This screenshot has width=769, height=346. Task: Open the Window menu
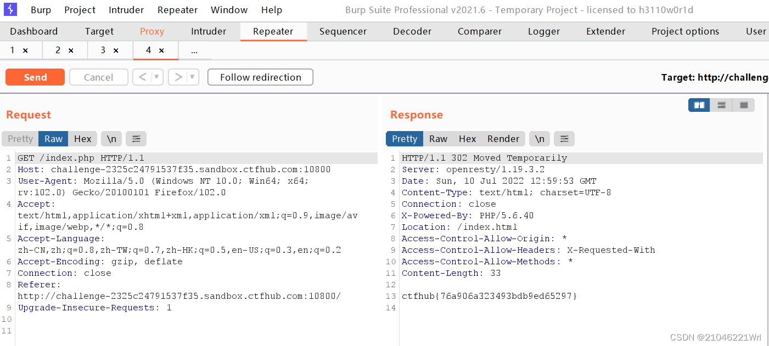229,10
